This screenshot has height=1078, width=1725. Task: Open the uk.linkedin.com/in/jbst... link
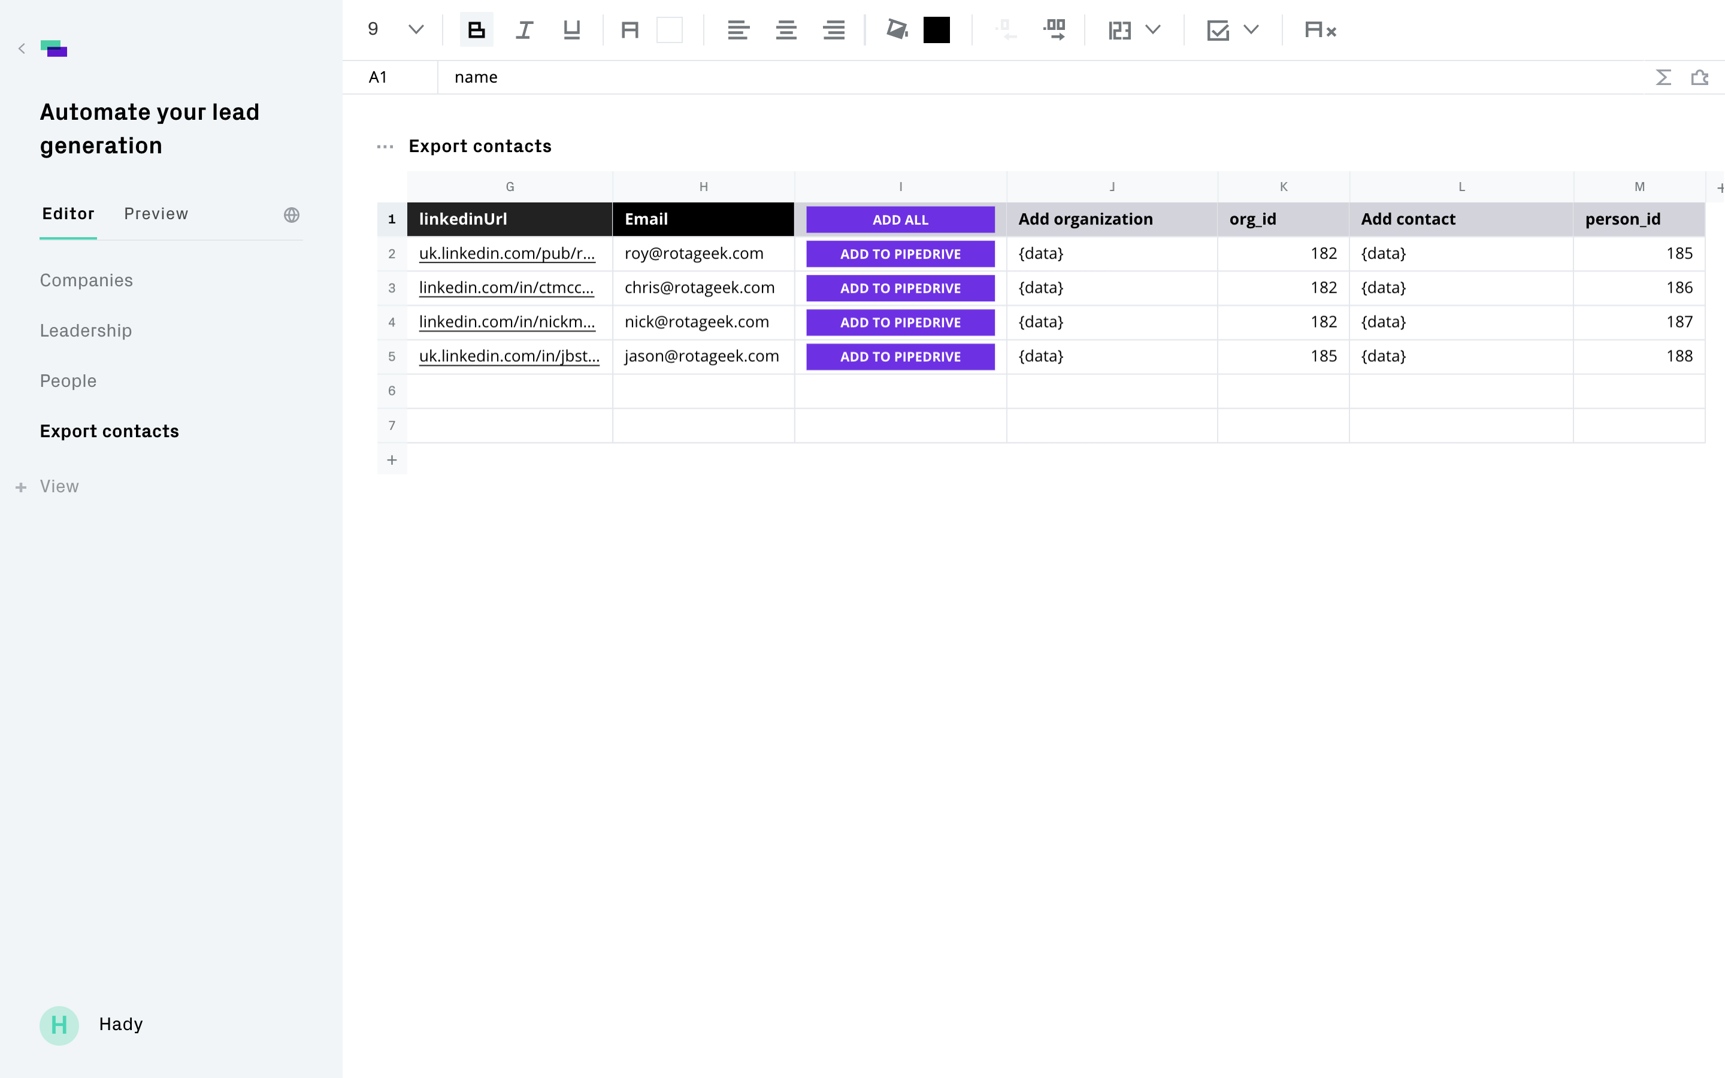509,356
